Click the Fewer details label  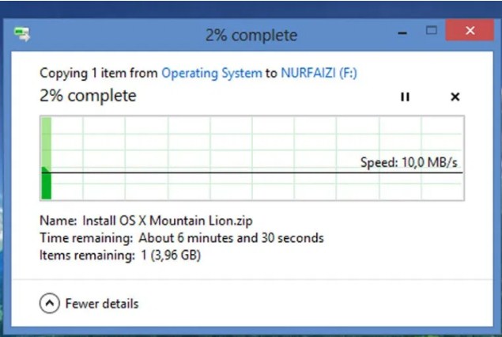pyautogui.click(x=102, y=304)
